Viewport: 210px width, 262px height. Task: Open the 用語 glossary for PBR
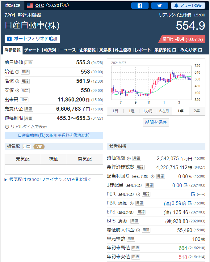[140, 203]
